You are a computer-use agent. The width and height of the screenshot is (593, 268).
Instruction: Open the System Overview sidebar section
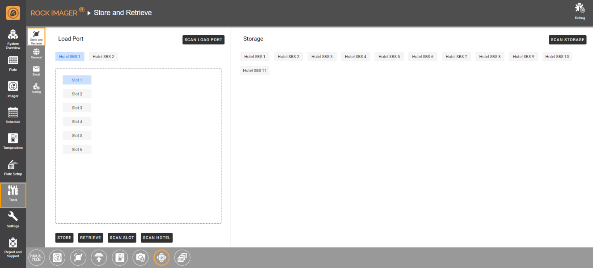coord(13,38)
